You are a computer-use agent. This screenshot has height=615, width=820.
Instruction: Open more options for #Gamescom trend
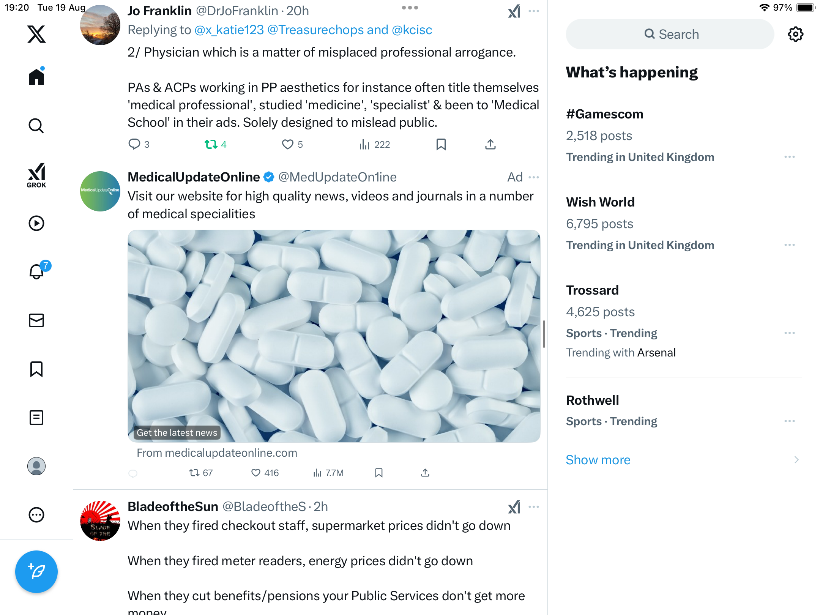pyautogui.click(x=789, y=157)
